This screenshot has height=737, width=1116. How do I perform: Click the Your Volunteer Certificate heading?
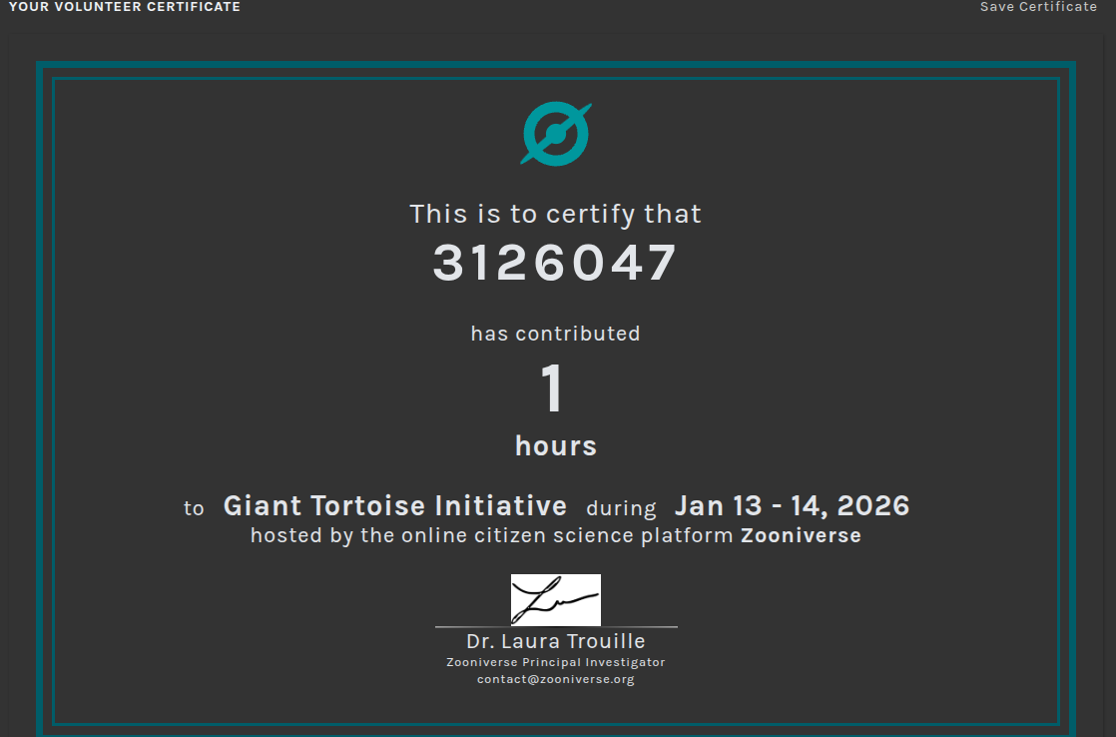click(x=125, y=6)
